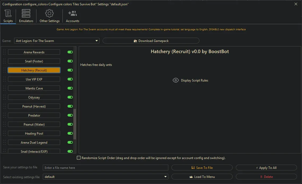Close the Configuration window
The height and width of the screenshot is (184, 302).
point(296,4)
